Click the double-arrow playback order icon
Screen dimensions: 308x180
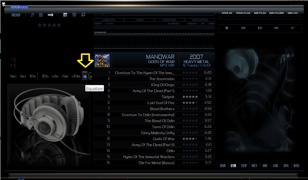[51, 15]
